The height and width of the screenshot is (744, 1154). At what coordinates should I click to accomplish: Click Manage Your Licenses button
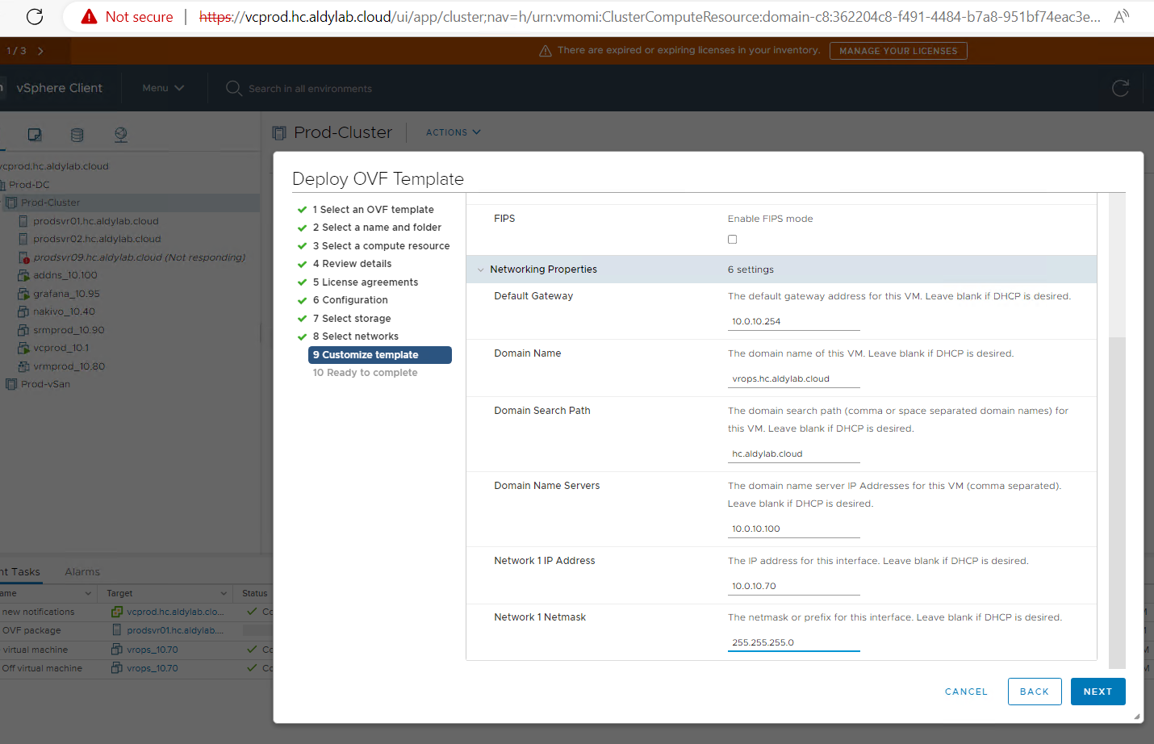(x=897, y=51)
